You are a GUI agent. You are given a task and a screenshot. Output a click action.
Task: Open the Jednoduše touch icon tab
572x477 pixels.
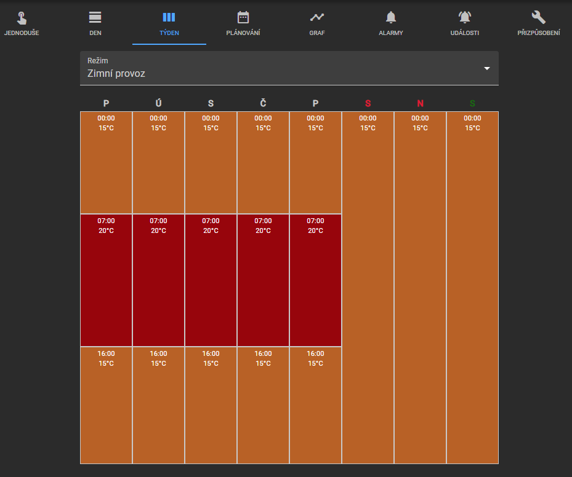[x=22, y=17]
